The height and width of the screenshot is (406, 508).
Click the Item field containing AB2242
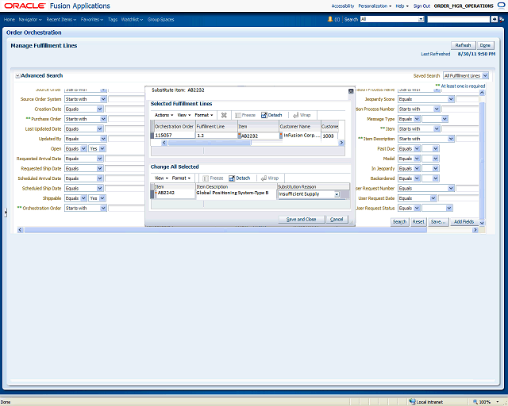tap(173, 193)
